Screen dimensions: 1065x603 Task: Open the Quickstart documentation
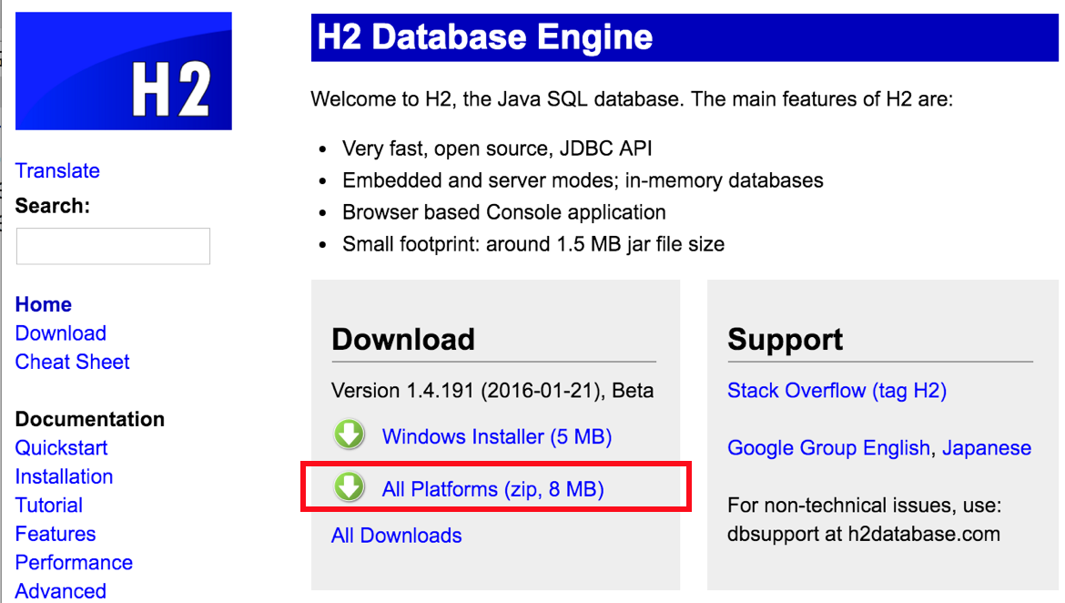point(61,447)
